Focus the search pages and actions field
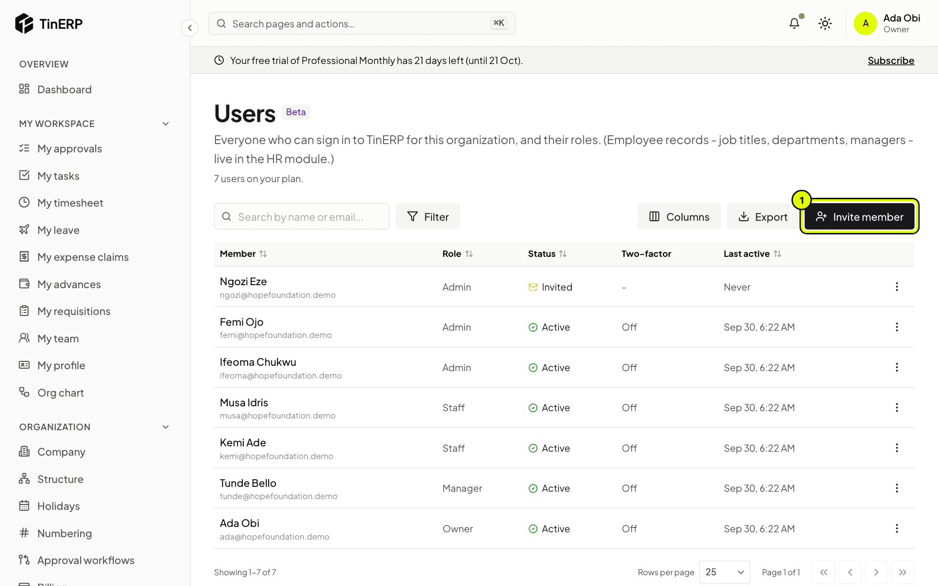938x586 pixels. pos(362,23)
